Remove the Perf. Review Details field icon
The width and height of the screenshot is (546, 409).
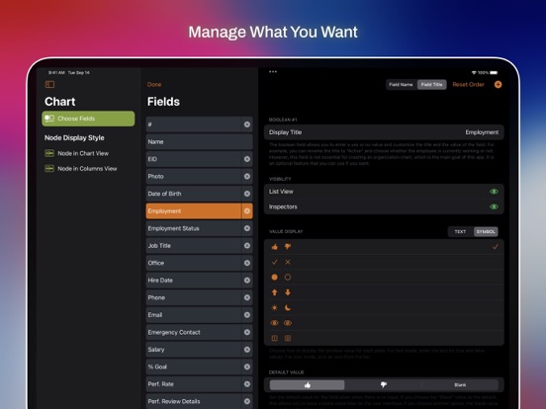coord(247,401)
